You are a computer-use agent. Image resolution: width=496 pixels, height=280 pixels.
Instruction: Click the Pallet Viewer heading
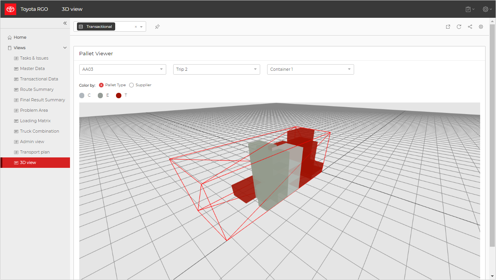coord(96,54)
